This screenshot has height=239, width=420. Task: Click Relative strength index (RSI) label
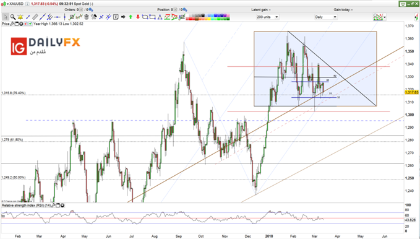tap(26, 206)
